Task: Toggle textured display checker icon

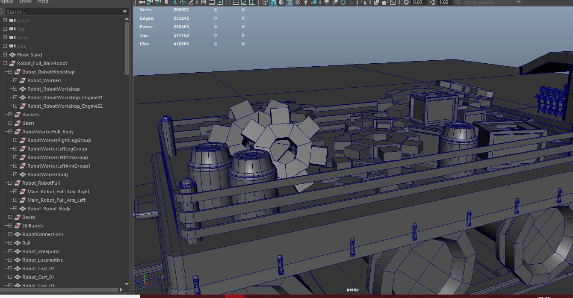Action: click(x=298, y=3)
